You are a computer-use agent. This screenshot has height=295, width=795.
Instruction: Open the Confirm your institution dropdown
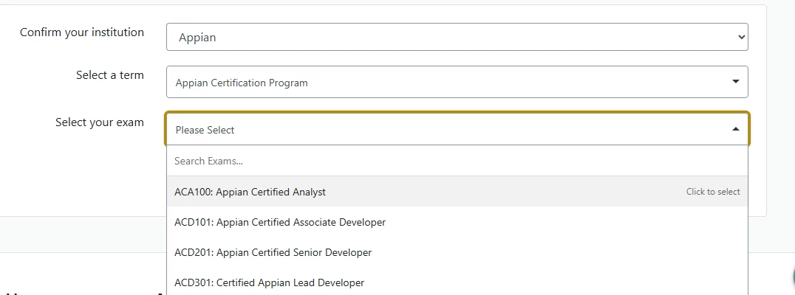point(457,37)
